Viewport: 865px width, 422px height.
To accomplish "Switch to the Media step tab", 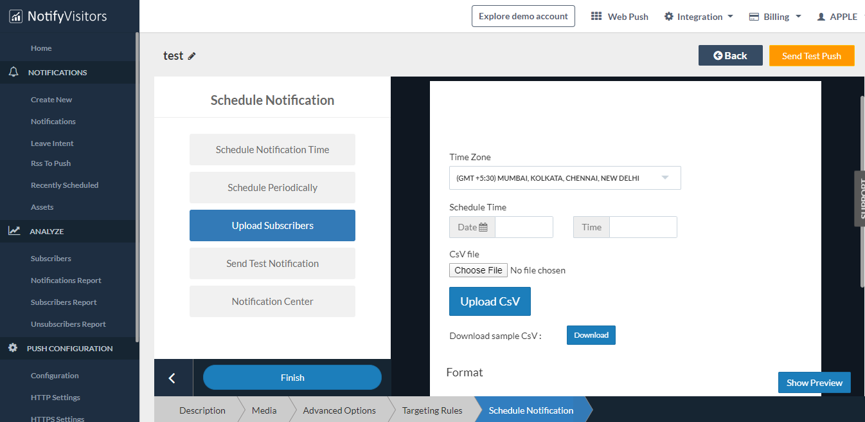I will tap(264, 410).
